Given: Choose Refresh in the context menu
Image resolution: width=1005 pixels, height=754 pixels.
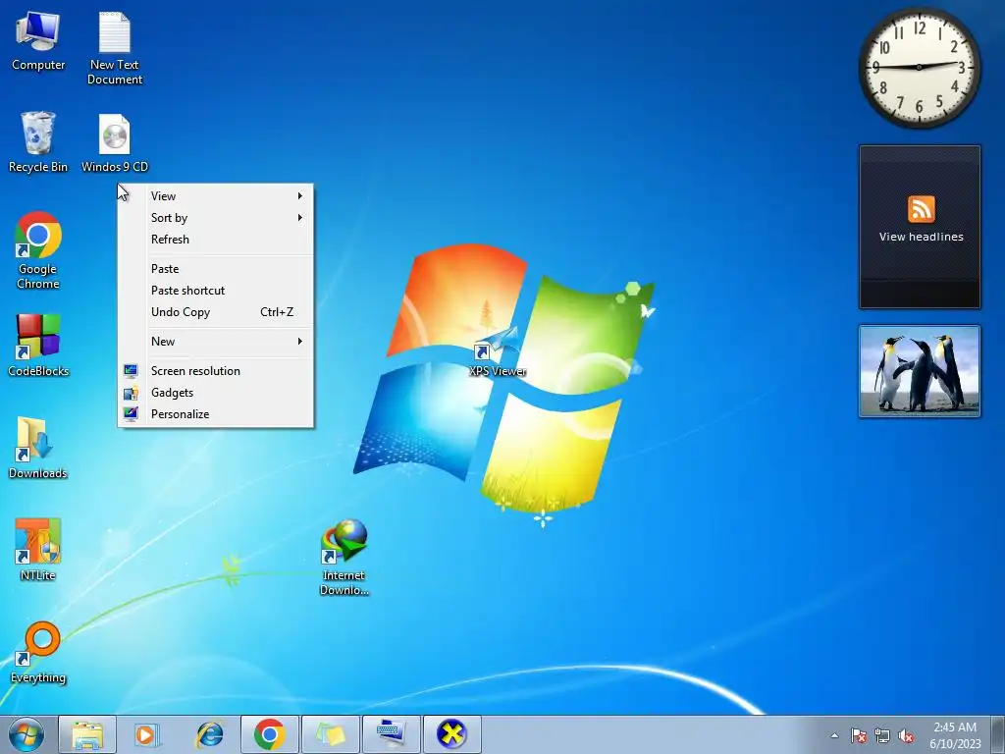Looking at the screenshot, I should [x=216, y=240].
